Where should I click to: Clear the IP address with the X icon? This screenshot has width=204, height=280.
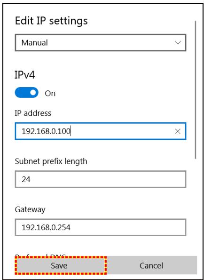(x=178, y=131)
